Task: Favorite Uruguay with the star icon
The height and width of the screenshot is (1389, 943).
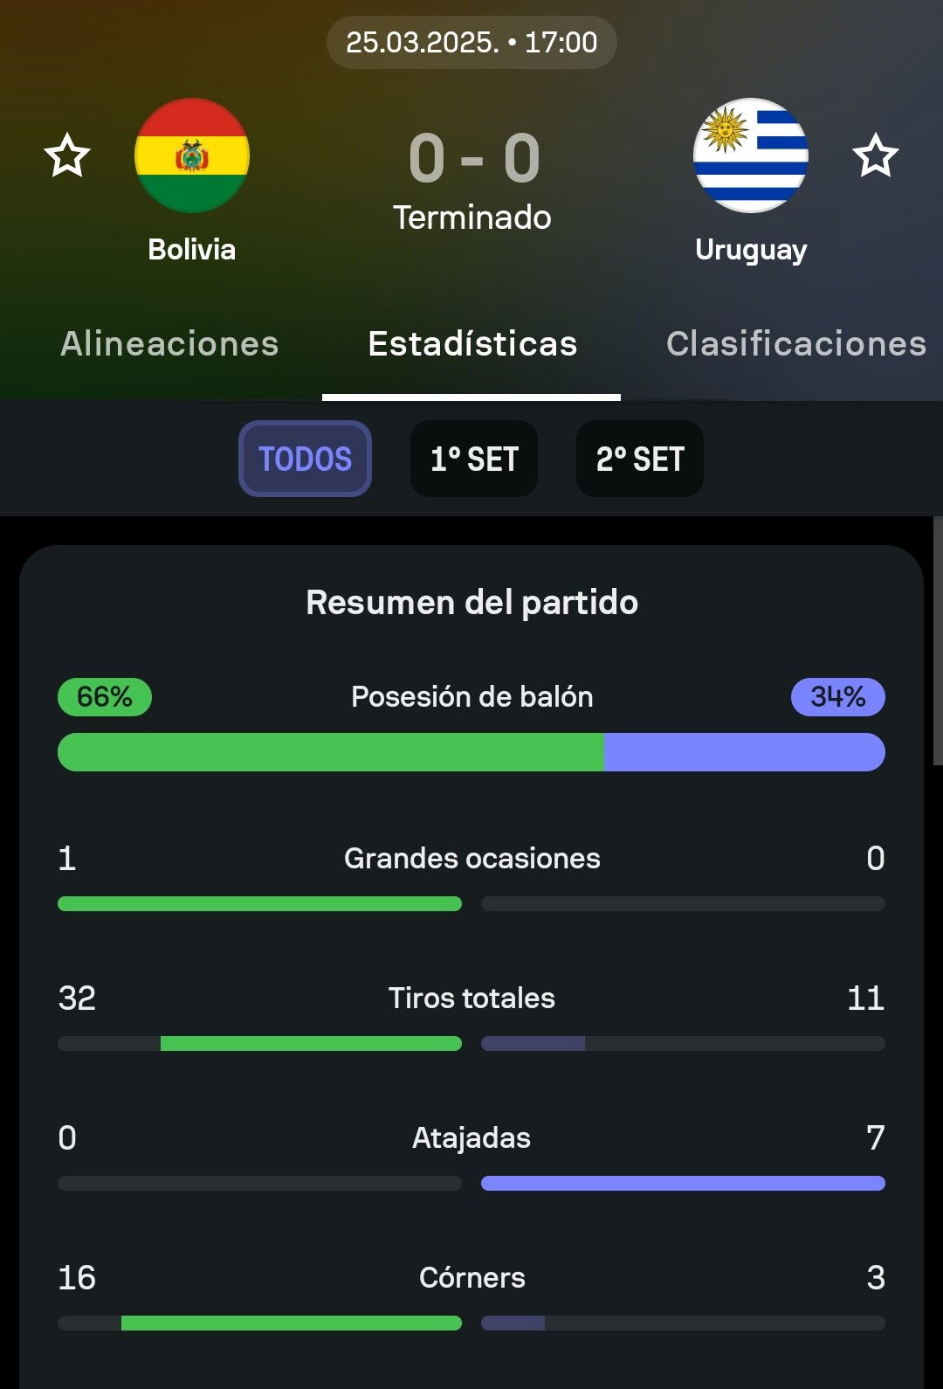Action: 875,155
